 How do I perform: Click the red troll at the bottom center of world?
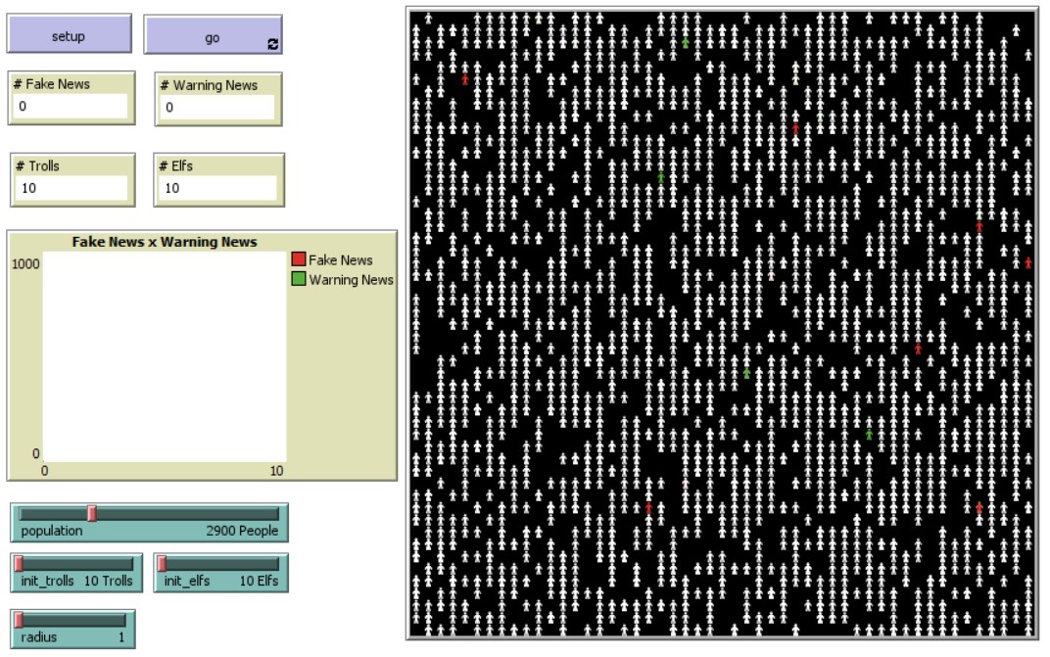648,507
